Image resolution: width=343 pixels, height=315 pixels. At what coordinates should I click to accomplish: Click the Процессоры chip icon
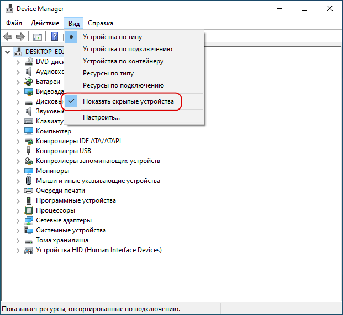pos(29,210)
